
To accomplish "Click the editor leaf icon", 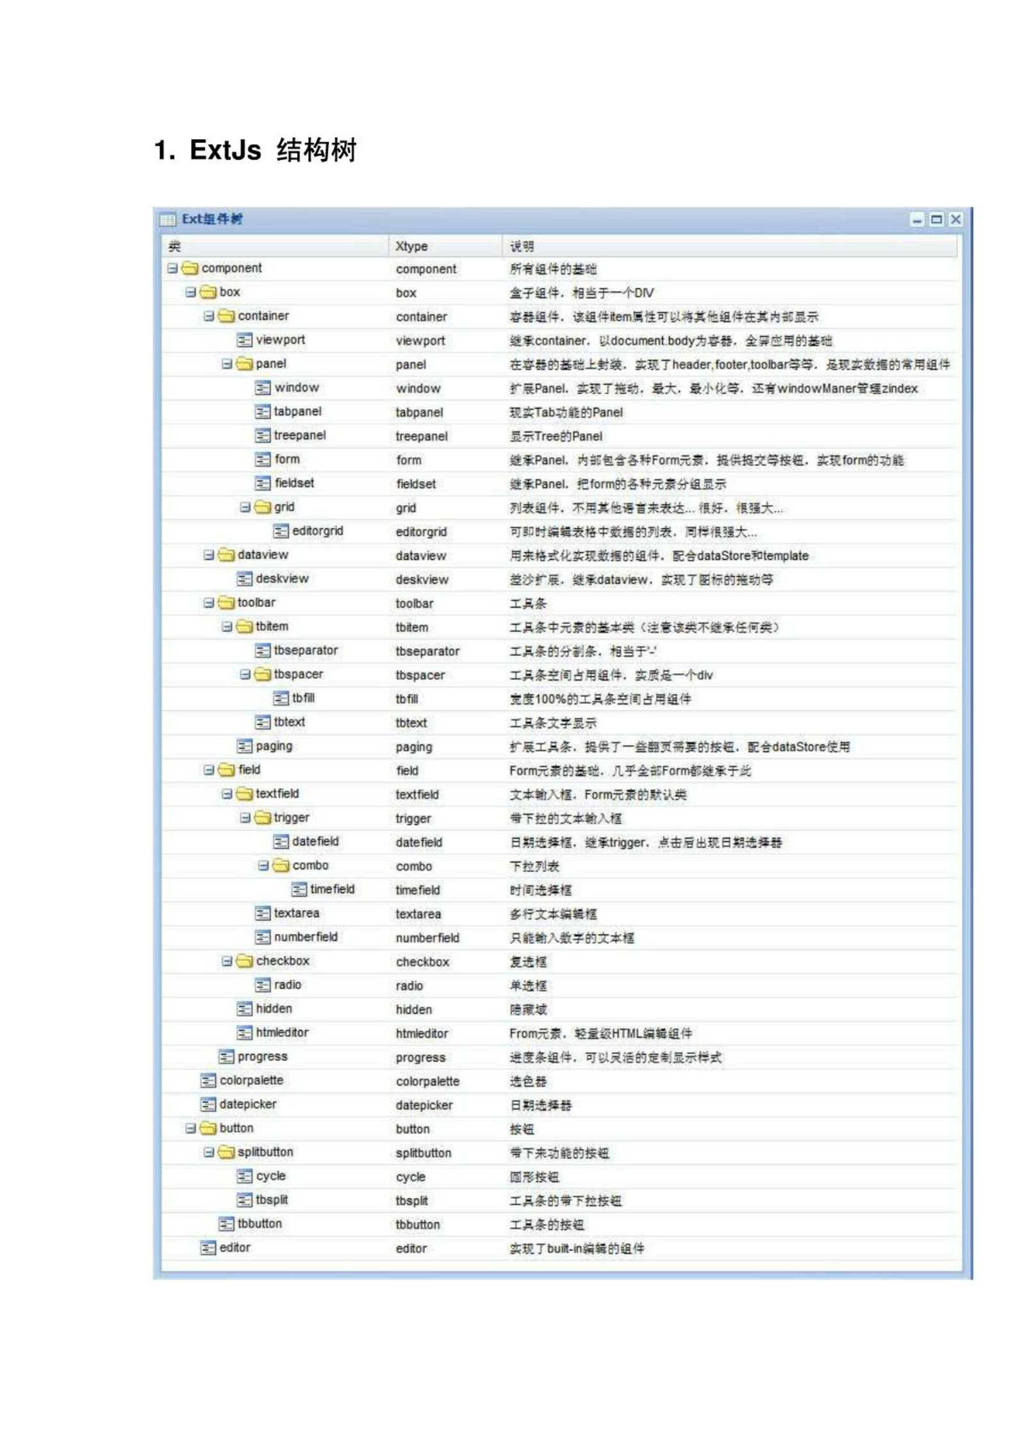I will 208,1248.
